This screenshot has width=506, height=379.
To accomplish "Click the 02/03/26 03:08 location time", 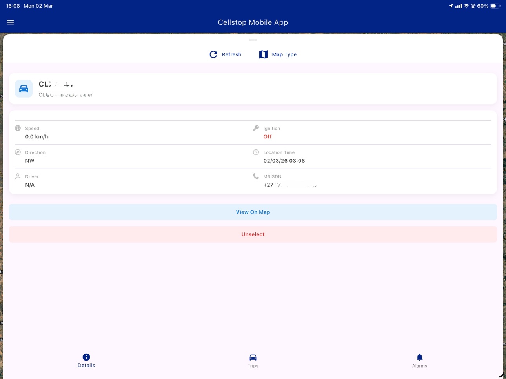I will [x=284, y=161].
